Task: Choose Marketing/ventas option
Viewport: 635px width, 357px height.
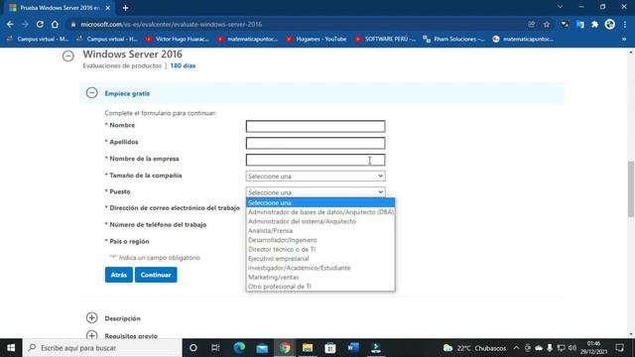Action: (x=320, y=278)
